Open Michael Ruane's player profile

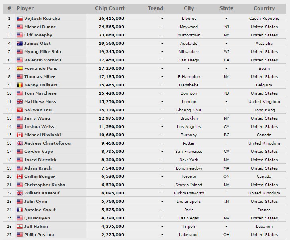click(x=40, y=27)
